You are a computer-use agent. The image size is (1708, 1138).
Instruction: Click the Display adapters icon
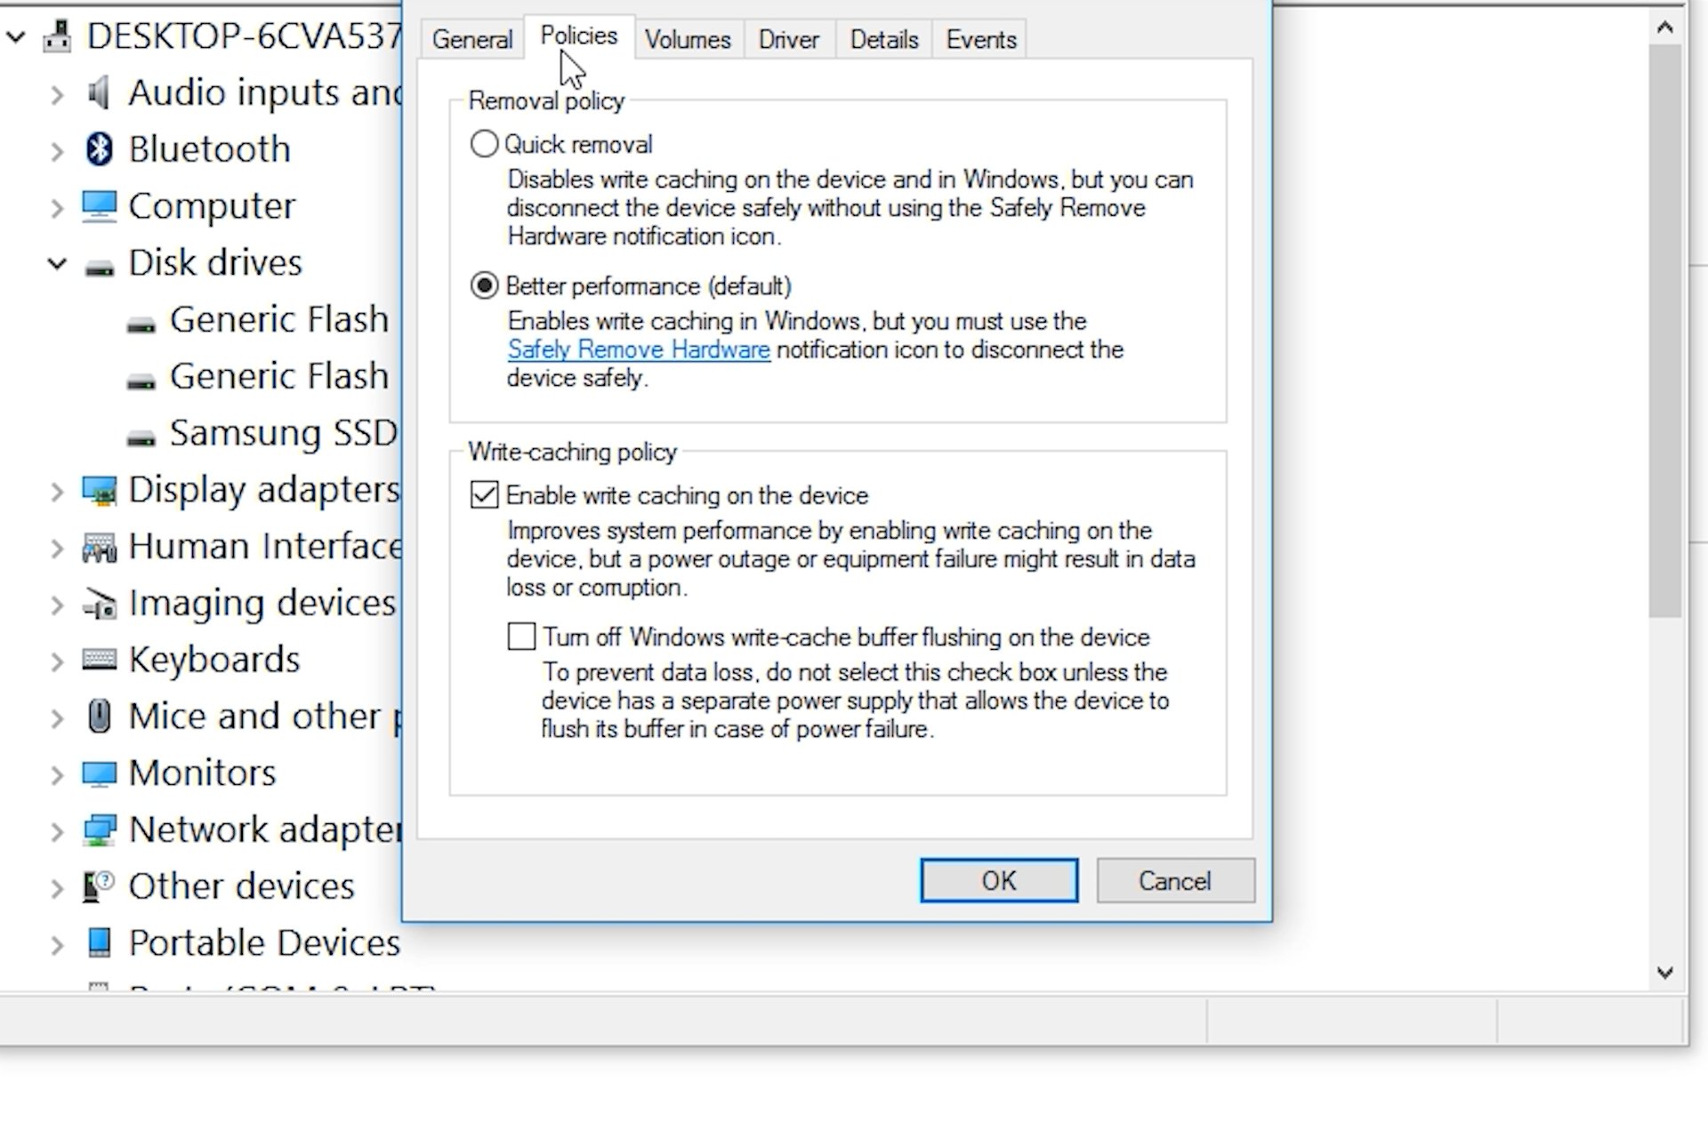pyautogui.click(x=99, y=490)
